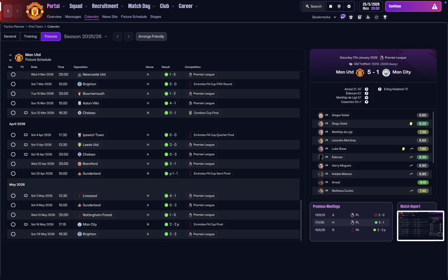Open the Fixture Schedule sub-tab
This screenshot has width=448, height=280.
[134, 17]
